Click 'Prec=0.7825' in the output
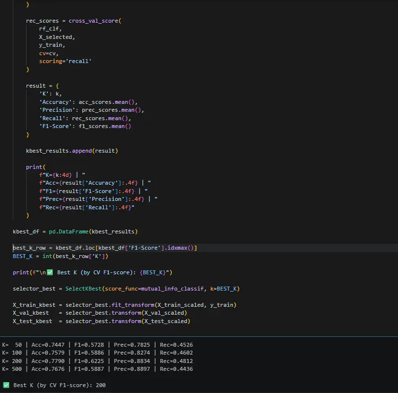Screen dimensions: 398x393 (132, 345)
